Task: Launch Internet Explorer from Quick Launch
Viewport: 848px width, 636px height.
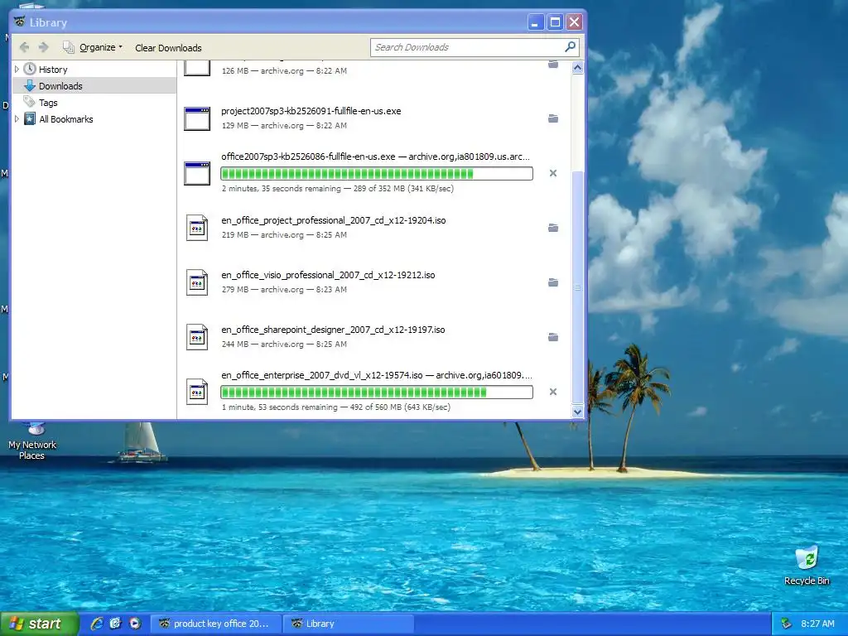Action: click(97, 624)
